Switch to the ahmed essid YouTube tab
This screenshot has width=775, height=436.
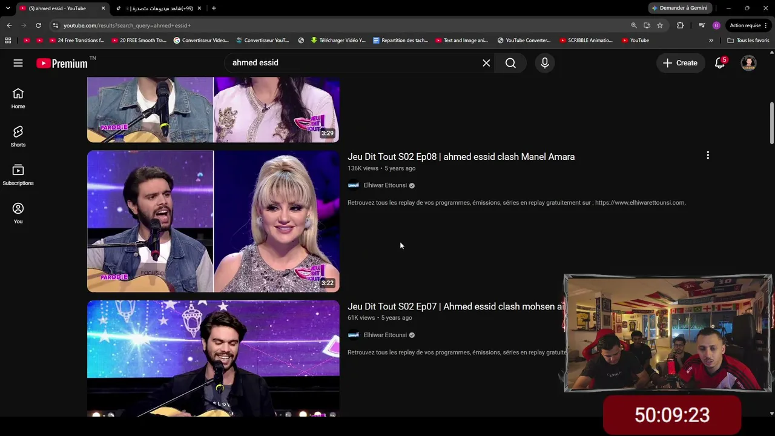[62, 8]
